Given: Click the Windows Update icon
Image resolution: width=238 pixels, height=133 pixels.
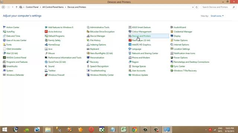Looking at the screenshot, I should [x=130, y=75].
